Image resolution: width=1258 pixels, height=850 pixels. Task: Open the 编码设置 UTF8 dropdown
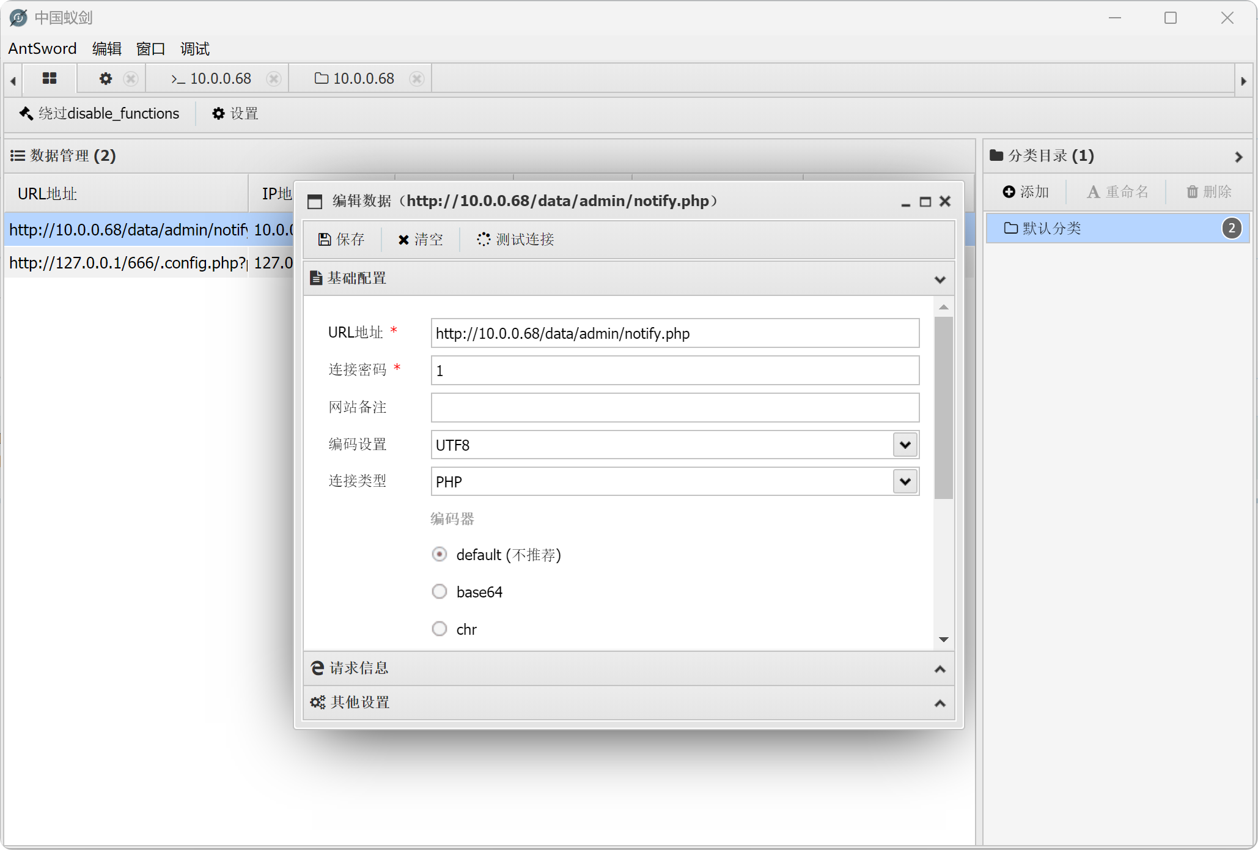905,445
